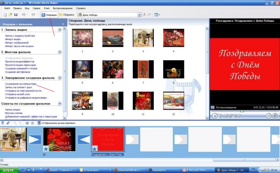Click the new collection folder toolbar icon

click(x=149, y=15)
